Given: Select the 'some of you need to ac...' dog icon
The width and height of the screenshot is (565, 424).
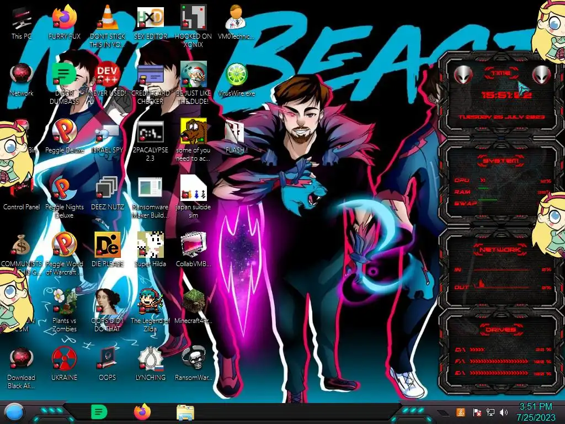Looking at the screenshot, I should [193, 141].
